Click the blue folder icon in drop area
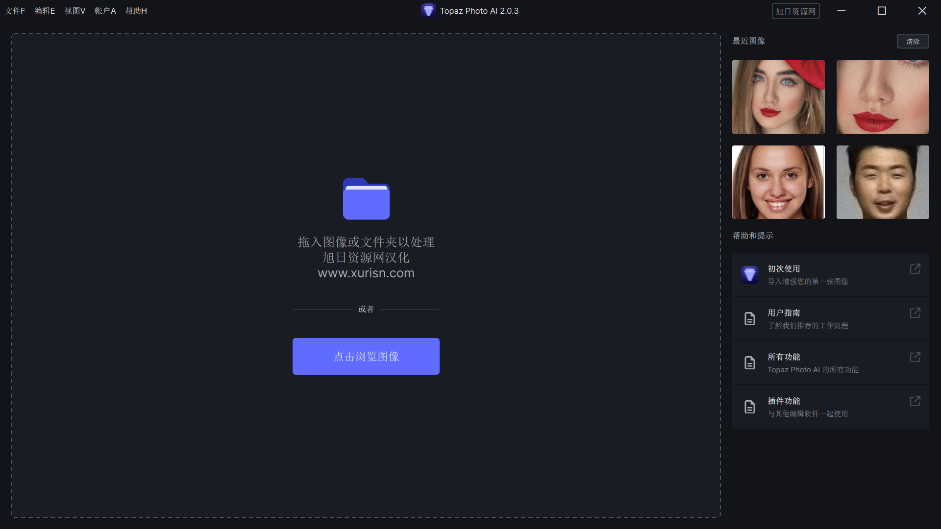Image resolution: width=941 pixels, height=529 pixels. pyautogui.click(x=366, y=198)
